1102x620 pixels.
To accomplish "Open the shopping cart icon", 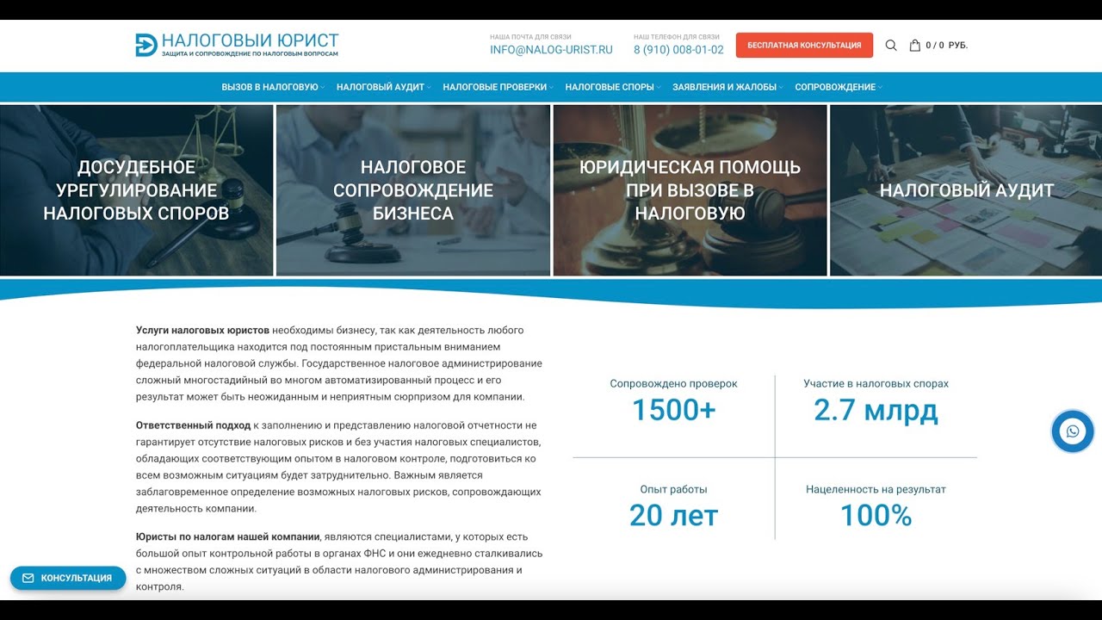I will click(x=915, y=46).
